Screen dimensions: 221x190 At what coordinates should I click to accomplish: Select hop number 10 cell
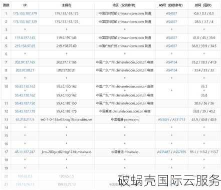pyautogui.click(x=6, y=86)
